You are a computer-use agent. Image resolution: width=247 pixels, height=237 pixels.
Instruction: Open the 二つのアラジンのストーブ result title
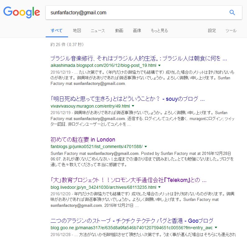tap(132, 221)
